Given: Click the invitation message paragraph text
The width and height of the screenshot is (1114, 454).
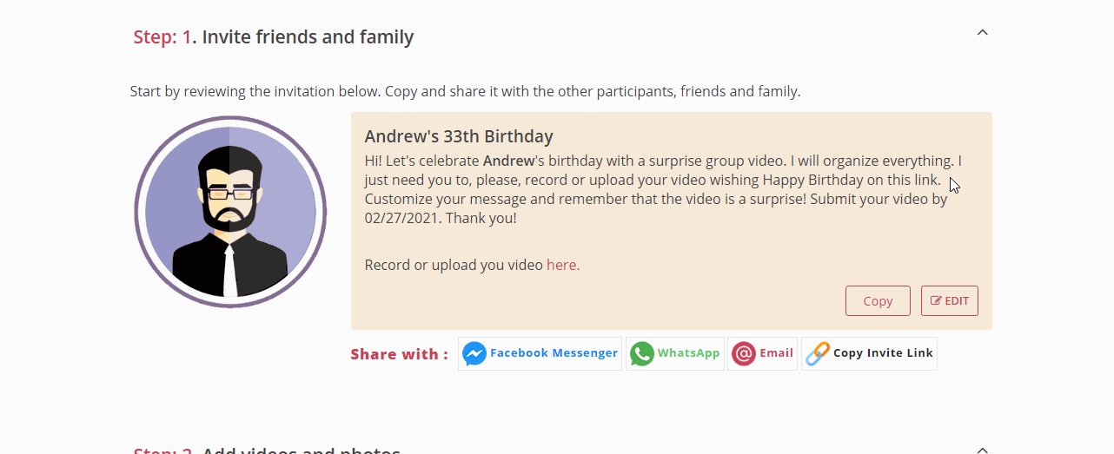Looking at the screenshot, I should pos(665,190).
